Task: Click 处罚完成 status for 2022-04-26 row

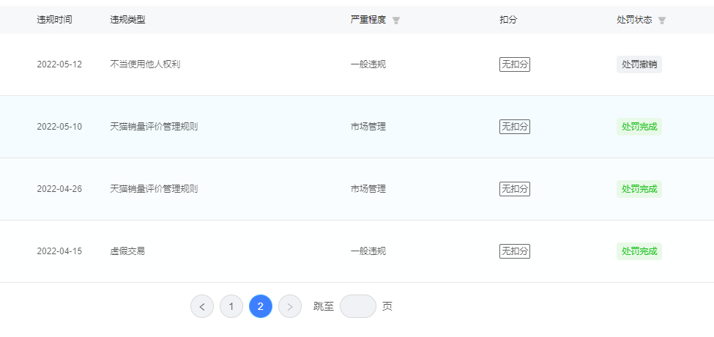Action: (639, 189)
